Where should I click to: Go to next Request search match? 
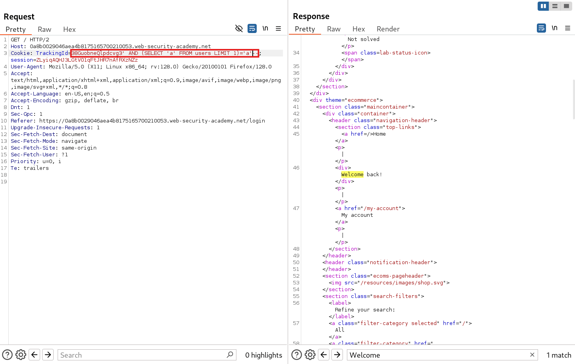tap(48, 354)
